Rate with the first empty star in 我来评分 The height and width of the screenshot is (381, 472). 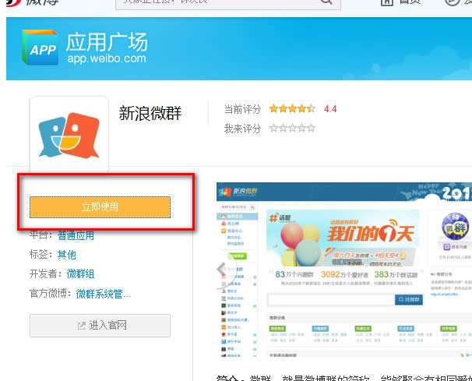pyautogui.click(x=273, y=129)
